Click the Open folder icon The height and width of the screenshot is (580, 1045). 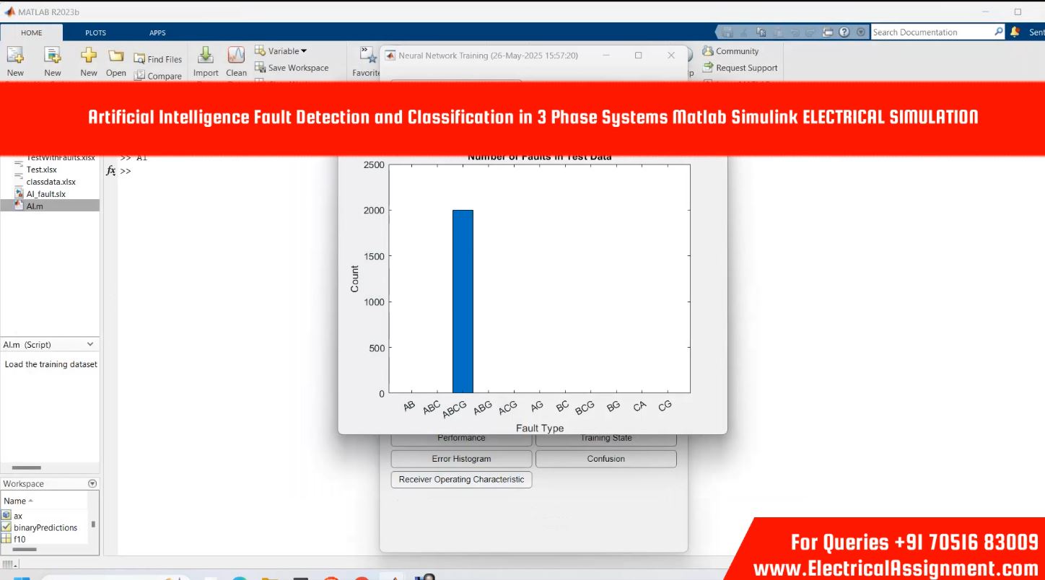point(116,56)
